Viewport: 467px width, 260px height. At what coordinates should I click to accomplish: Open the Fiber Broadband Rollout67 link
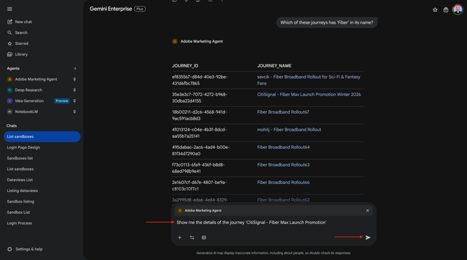click(x=283, y=112)
